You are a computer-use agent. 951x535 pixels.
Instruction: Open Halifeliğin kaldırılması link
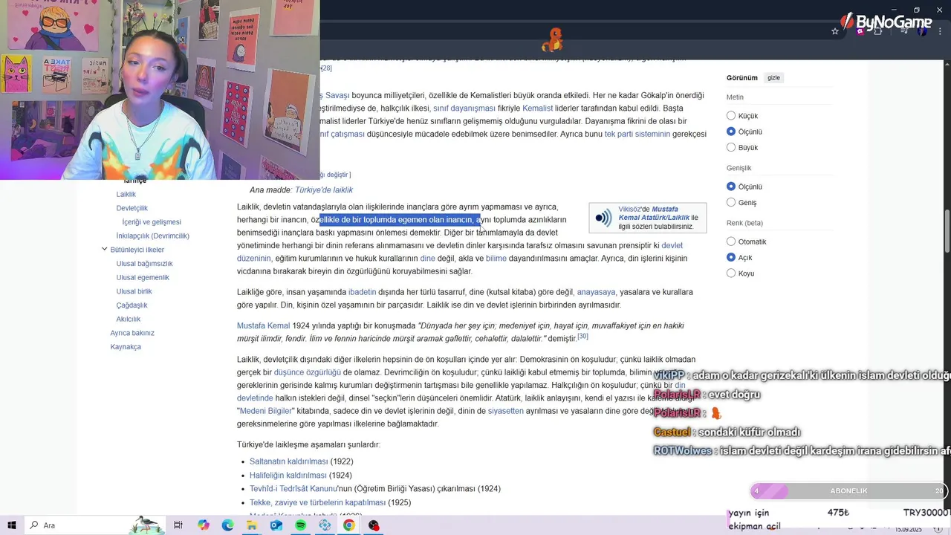pyautogui.click(x=288, y=476)
